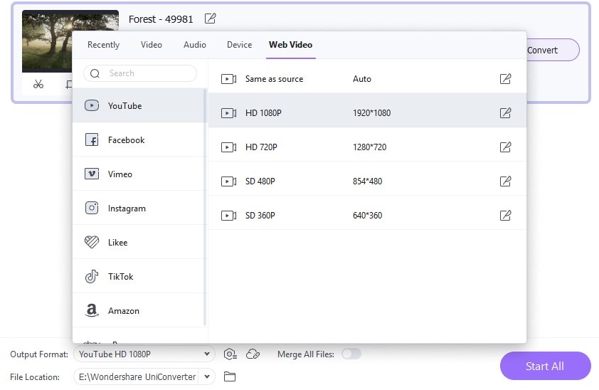Select 854*480 resolution text
This screenshot has height=390, width=599.
tap(368, 181)
